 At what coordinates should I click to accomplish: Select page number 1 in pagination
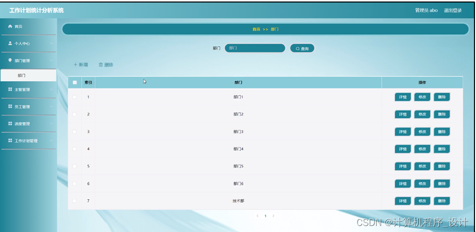point(265,216)
